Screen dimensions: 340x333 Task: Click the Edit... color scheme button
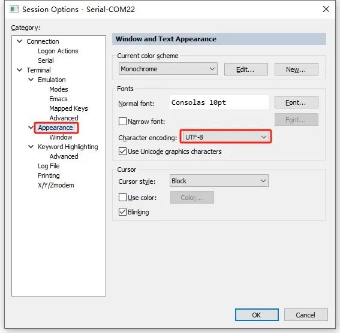pos(246,69)
